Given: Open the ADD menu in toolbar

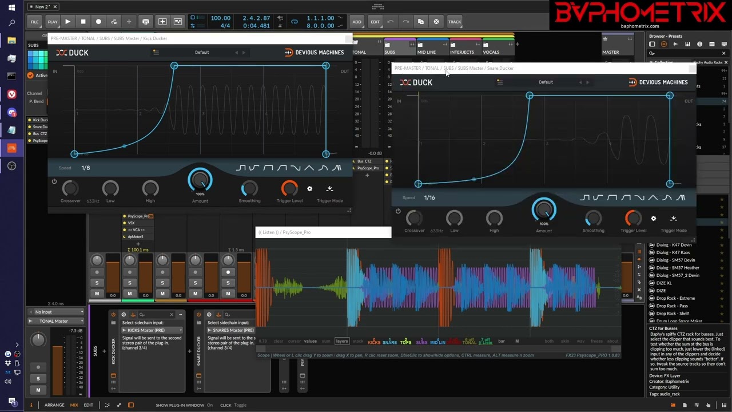Looking at the screenshot, I should click(x=357, y=22).
